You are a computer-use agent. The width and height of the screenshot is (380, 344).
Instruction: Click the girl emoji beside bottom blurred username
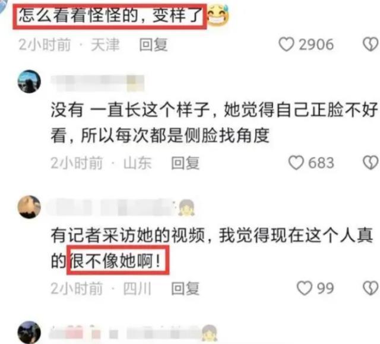(x=210, y=333)
